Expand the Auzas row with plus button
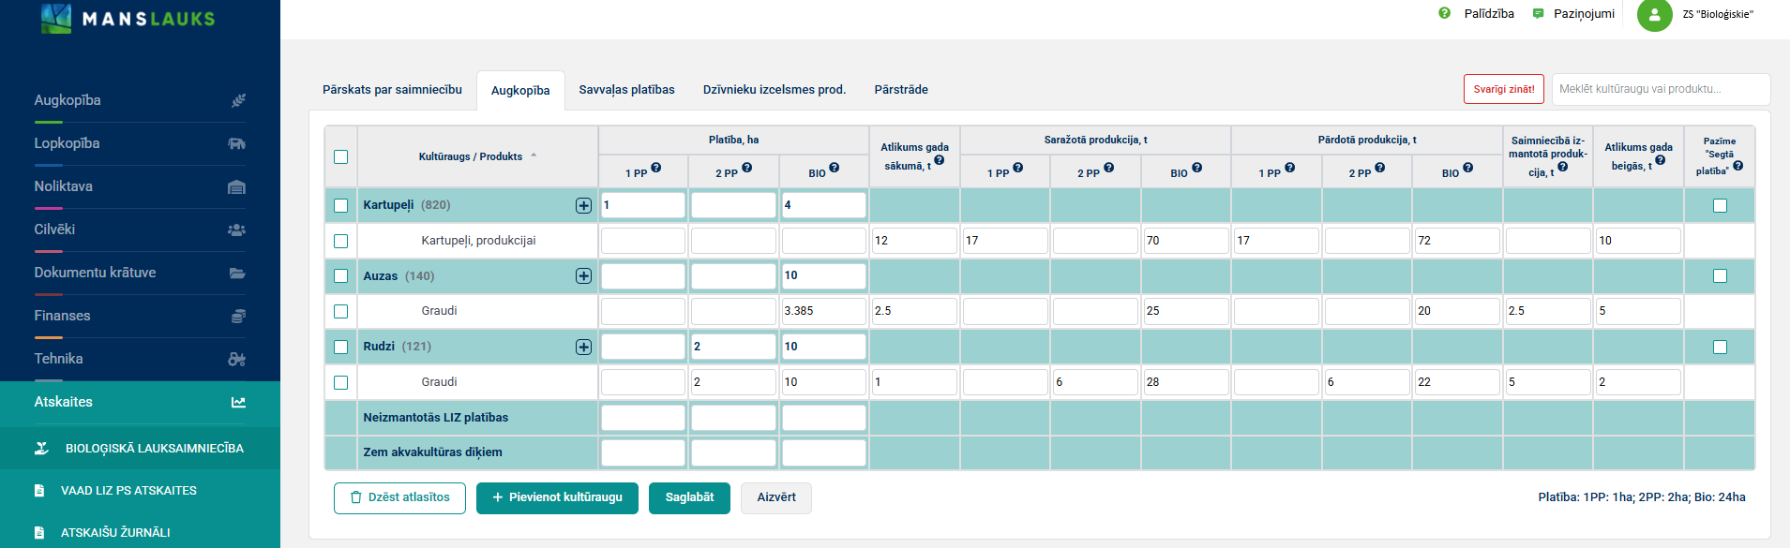The image size is (1790, 548). [x=583, y=275]
